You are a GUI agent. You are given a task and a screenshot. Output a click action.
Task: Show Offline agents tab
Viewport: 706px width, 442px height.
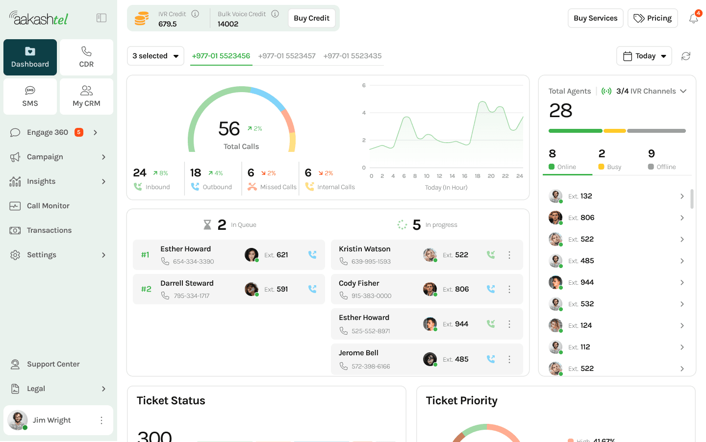point(662,160)
